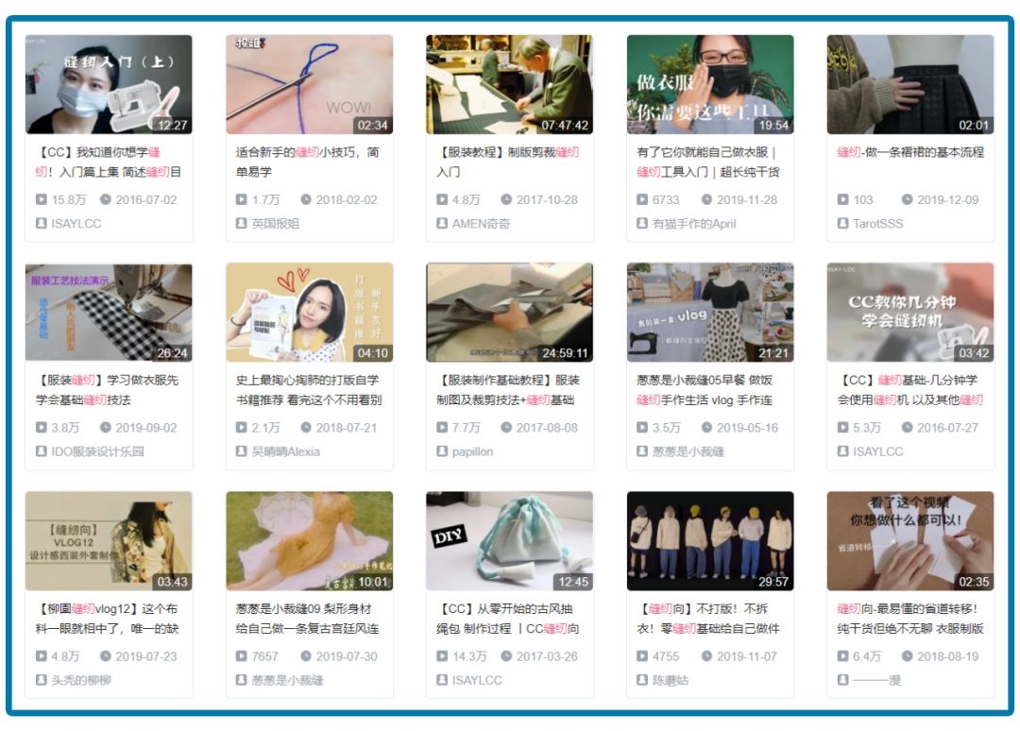Screen dimensions: 1020x731
Task: Click the play-count icon next to 15.8万
Action: tap(41, 199)
